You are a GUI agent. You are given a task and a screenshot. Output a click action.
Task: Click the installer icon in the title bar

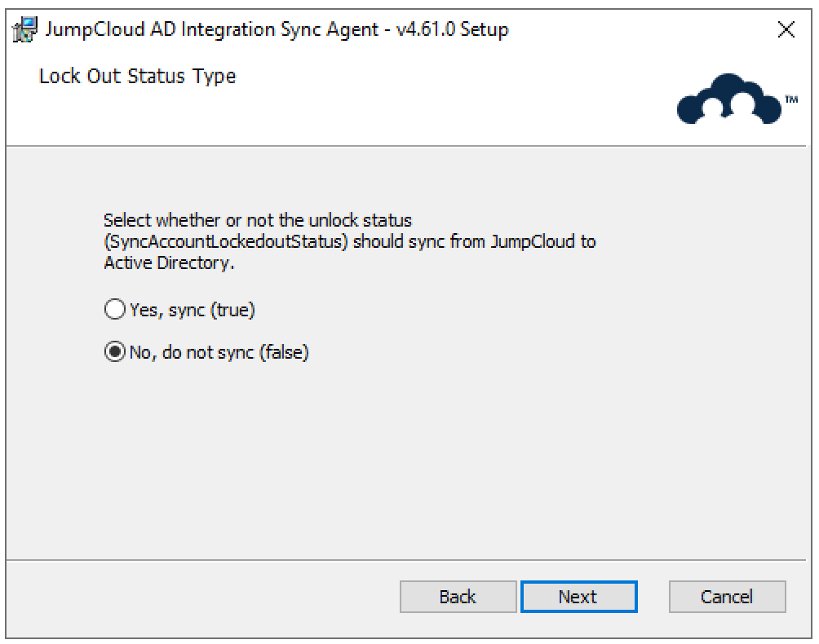click(x=24, y=30)
